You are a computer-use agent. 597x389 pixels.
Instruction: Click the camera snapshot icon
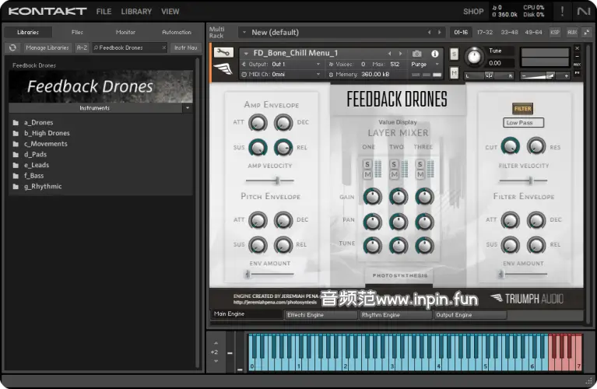coord(416,54)
